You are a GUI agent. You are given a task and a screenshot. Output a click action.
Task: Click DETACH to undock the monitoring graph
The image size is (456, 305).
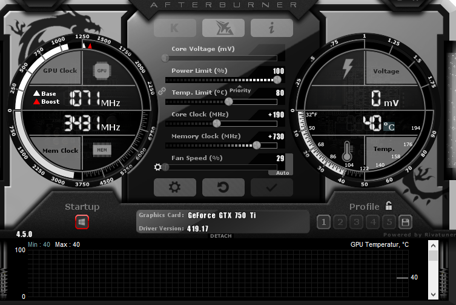pyautogui.click(x=221, y=236)
